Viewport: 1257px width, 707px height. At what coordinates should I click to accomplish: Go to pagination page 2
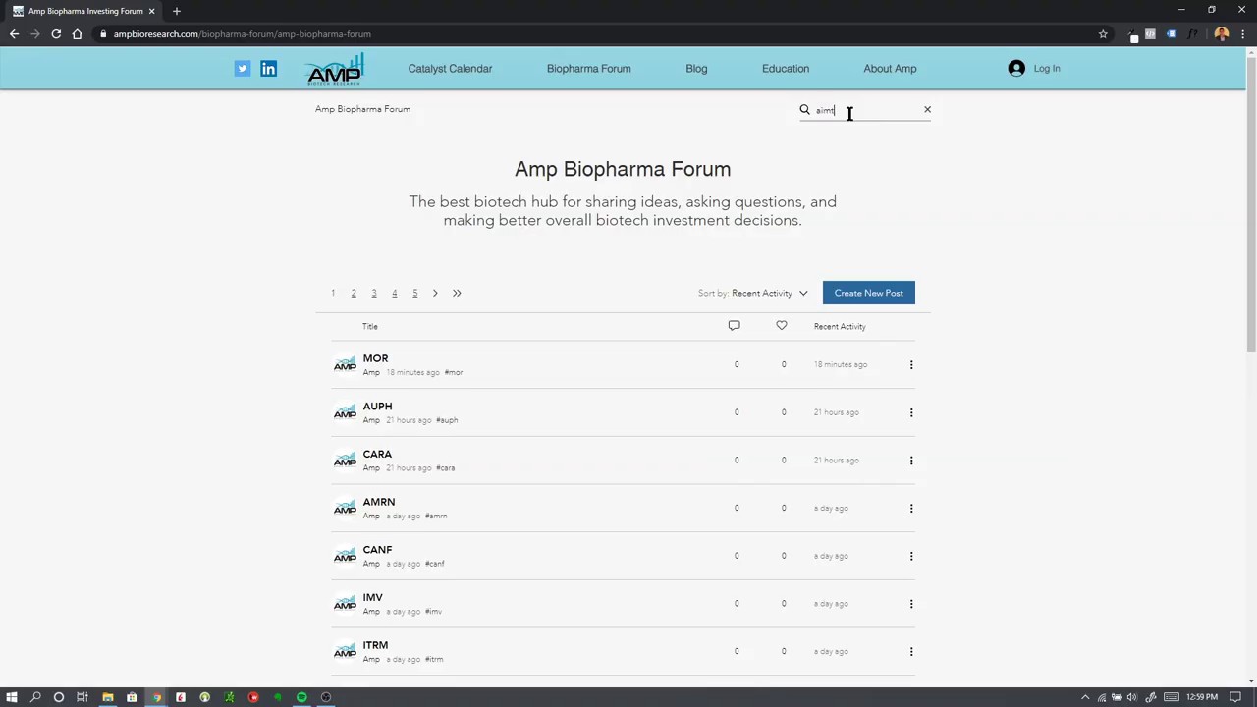point(354,293)
